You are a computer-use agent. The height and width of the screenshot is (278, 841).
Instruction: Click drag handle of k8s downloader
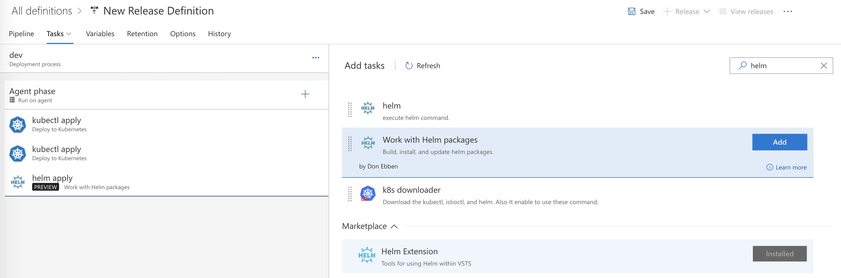point(350,194)
